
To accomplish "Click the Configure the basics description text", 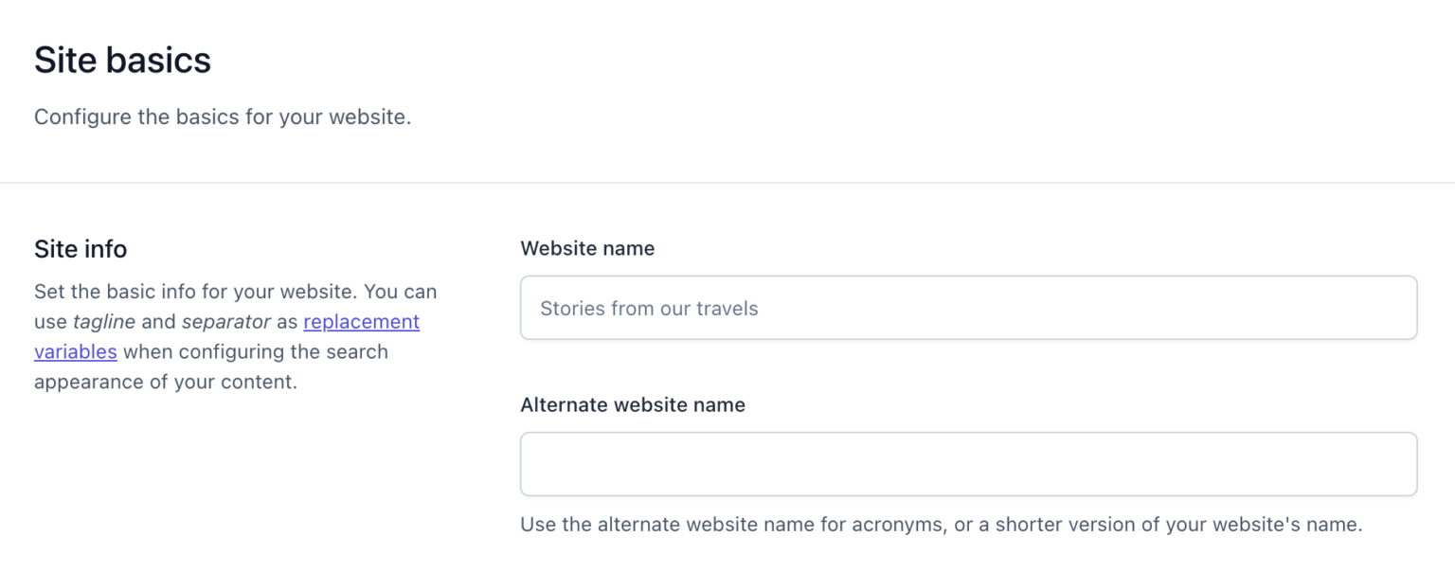I will tap(223, 116).
